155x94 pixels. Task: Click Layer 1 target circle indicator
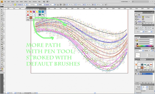pyautogui.click(x=151, y=74)
